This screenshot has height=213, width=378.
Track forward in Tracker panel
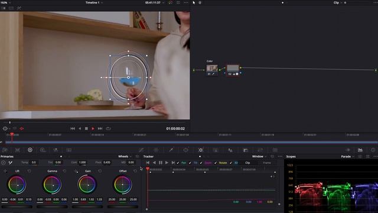point(167,163)
